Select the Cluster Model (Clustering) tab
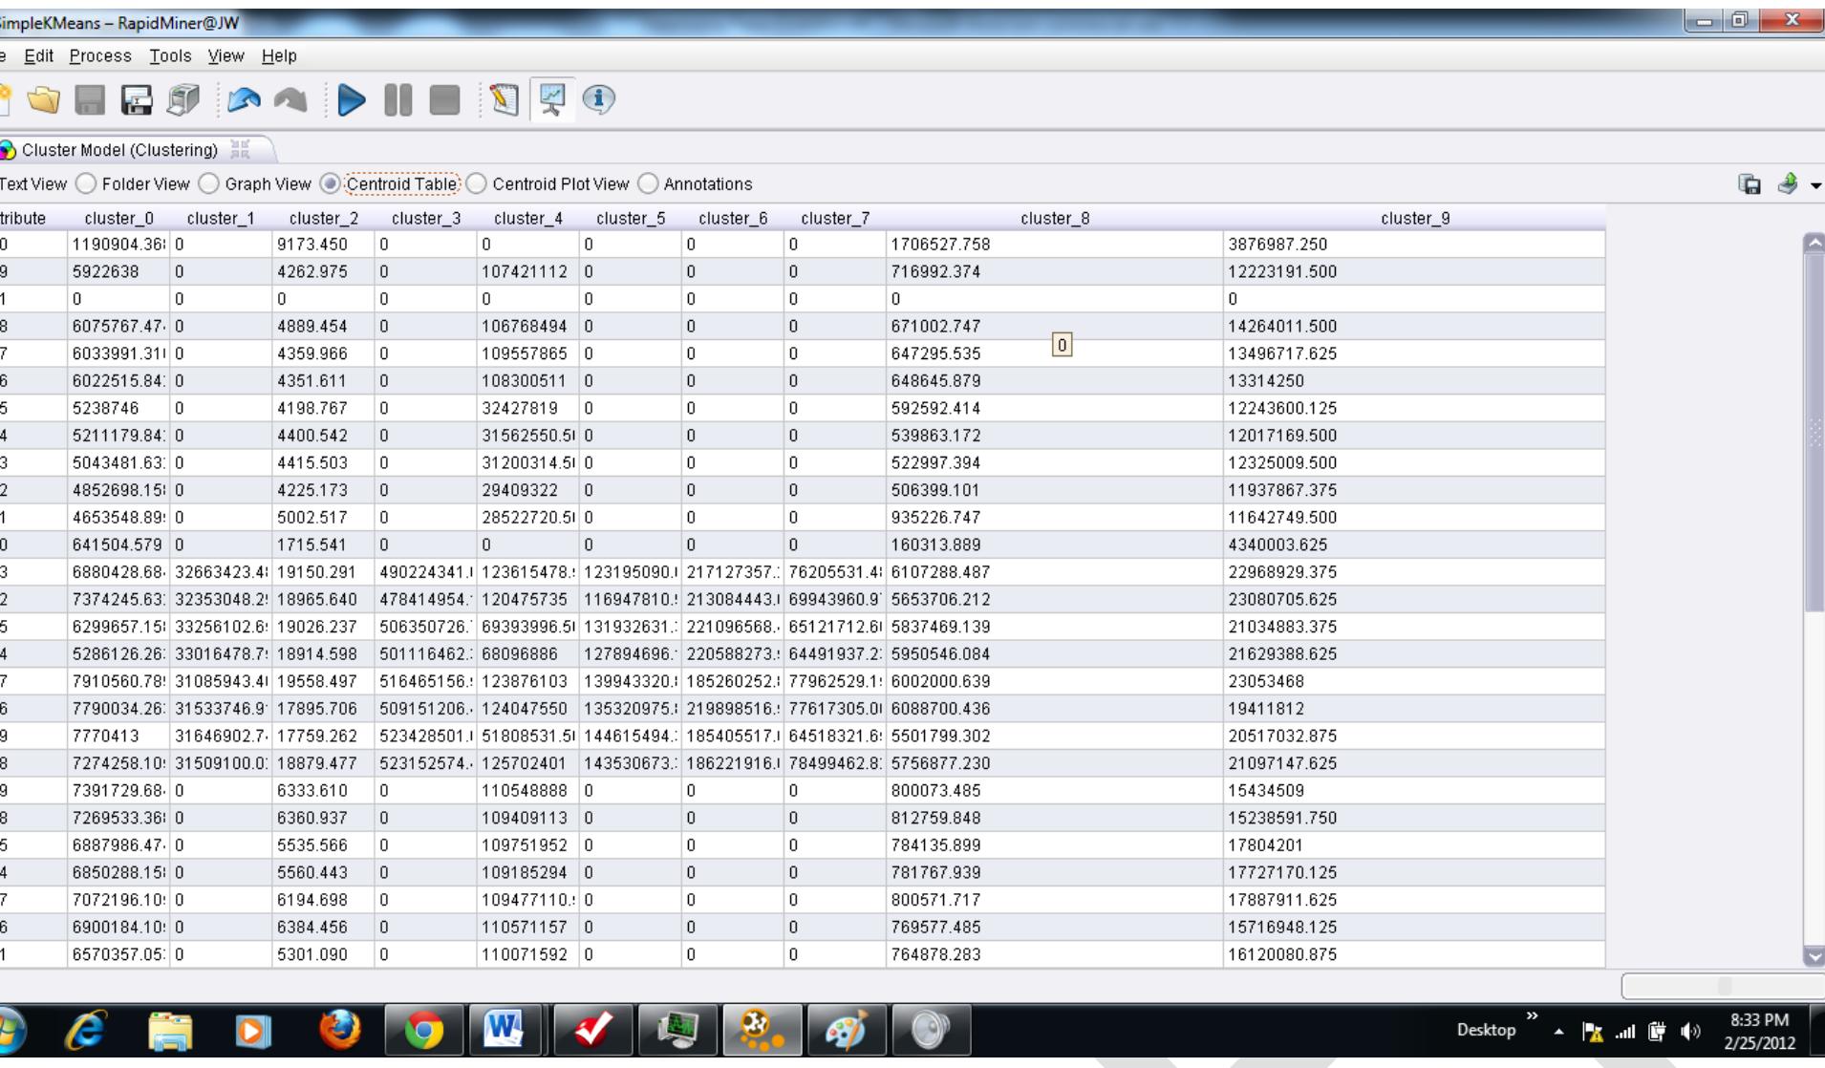Image resolution: width=1825 pixels, height=1068 pixels. (119, 150)
